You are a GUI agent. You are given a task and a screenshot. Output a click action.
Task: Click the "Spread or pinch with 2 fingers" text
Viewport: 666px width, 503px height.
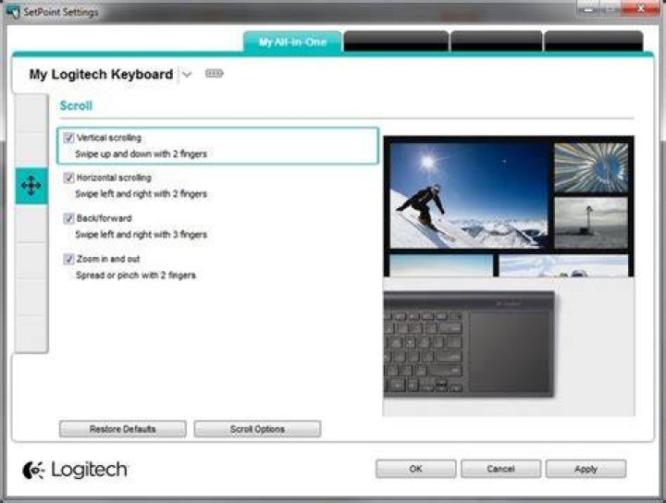(x=136, y=275)
